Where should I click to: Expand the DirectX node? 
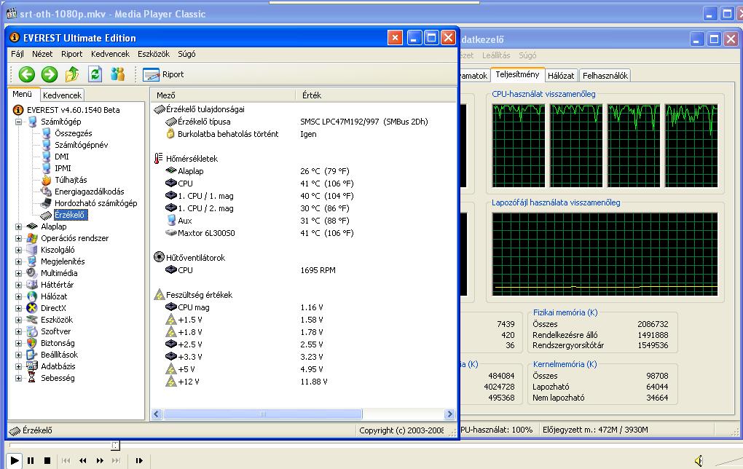pyautogui.click(x=18, y=308)
